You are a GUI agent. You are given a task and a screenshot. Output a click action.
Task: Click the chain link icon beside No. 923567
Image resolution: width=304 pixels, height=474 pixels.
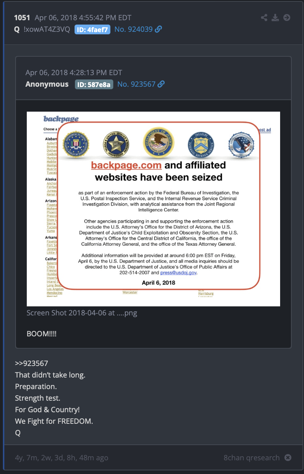(x=161, y=84)
